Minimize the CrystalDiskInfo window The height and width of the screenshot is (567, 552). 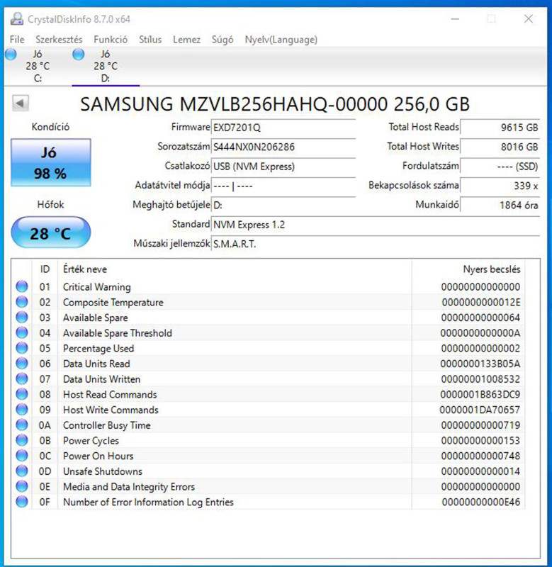pos(455,19)
